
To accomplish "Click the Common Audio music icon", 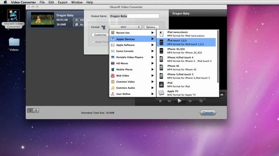I will (x=112, y=88).
